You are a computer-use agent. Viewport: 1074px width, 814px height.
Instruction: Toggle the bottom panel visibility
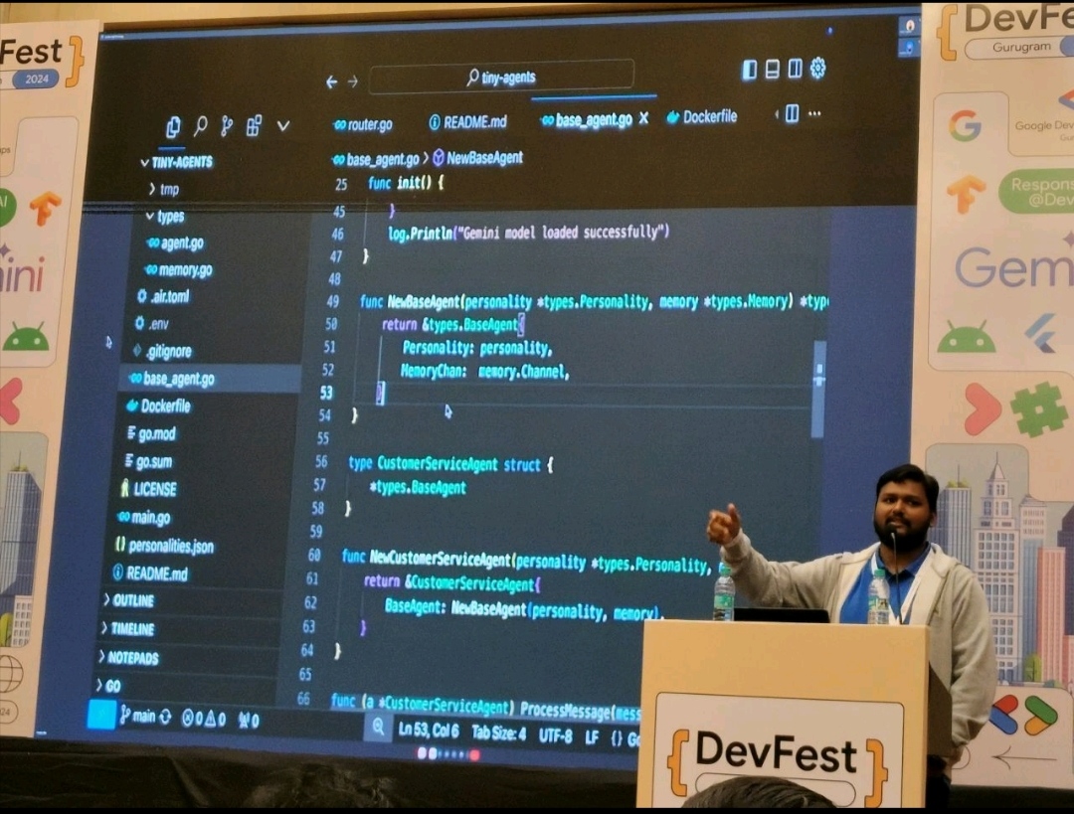point(772,70)
